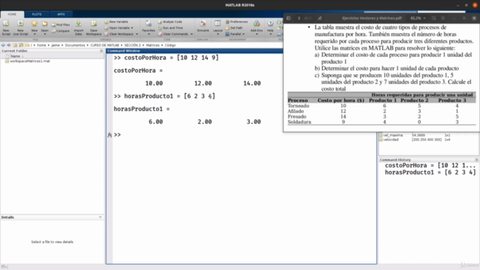Select 'home' in the path breadcrumb
Image resolution: width=480 pixels, height=270 pixels.
pos(42,45)
